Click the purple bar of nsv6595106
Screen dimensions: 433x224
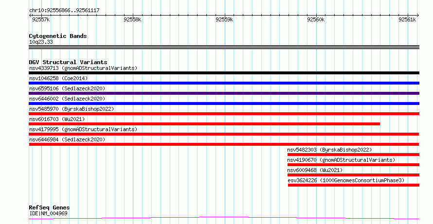pos(224,93)
